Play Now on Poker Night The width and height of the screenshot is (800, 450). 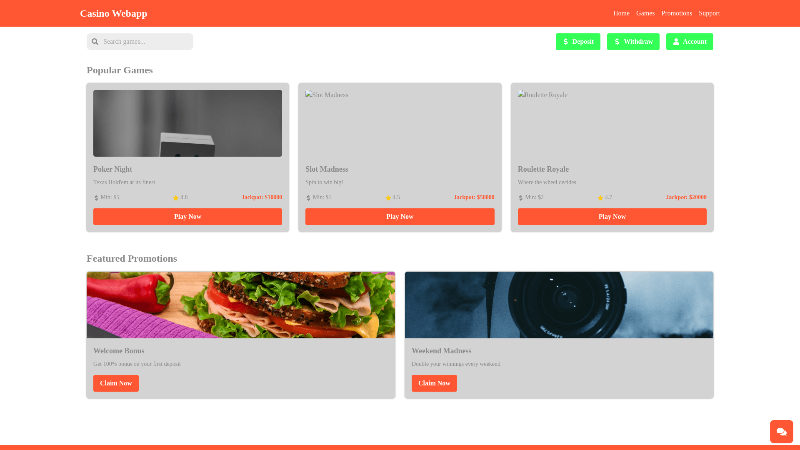[187, 217]
